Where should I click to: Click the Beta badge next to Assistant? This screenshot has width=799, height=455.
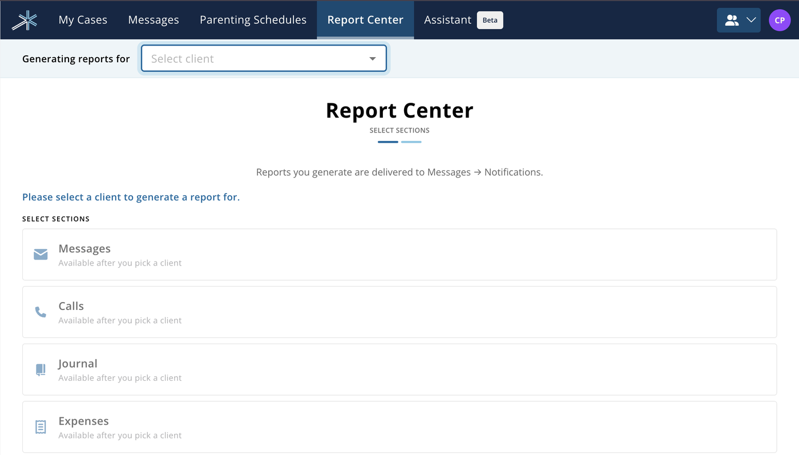pyautogui.click(x=490, y=20)
